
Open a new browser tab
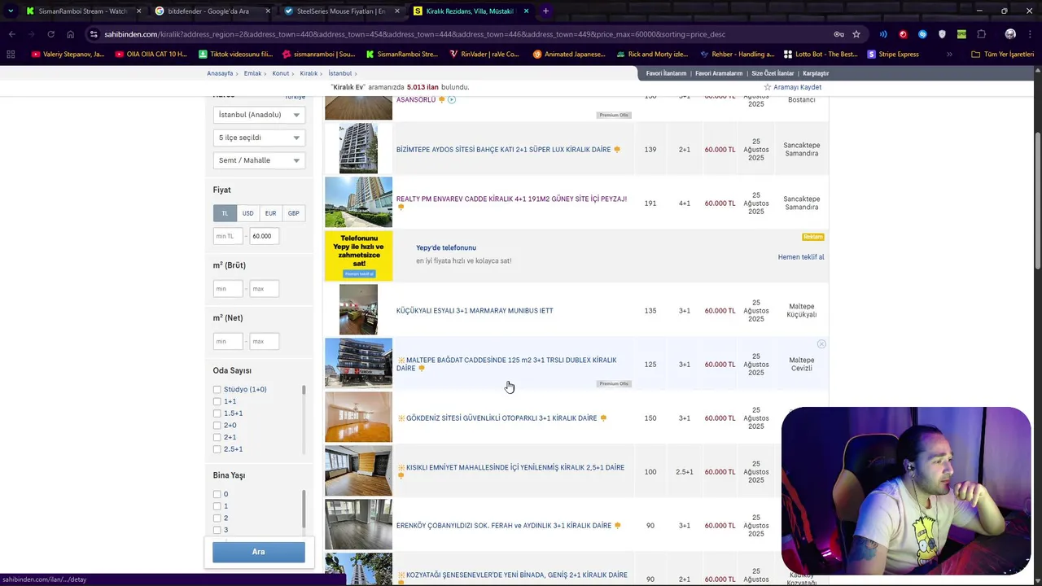pos(545,11)
